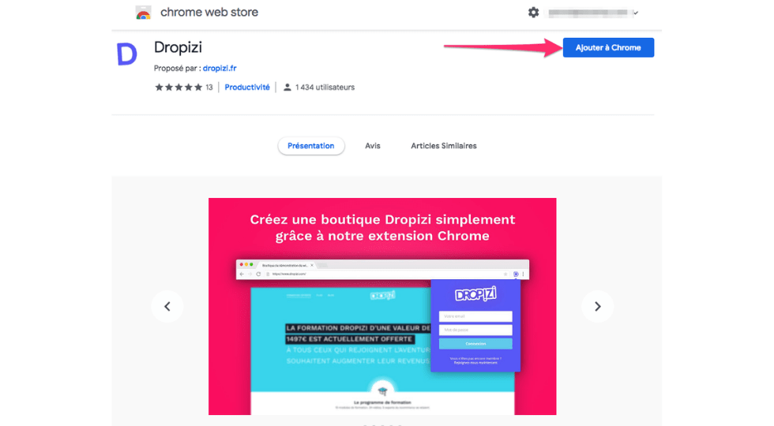Open settings via the gear icon

coord(534,13)
